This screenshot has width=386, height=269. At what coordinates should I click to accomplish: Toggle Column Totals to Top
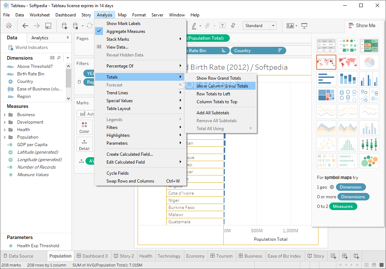[x=220, y=102]
